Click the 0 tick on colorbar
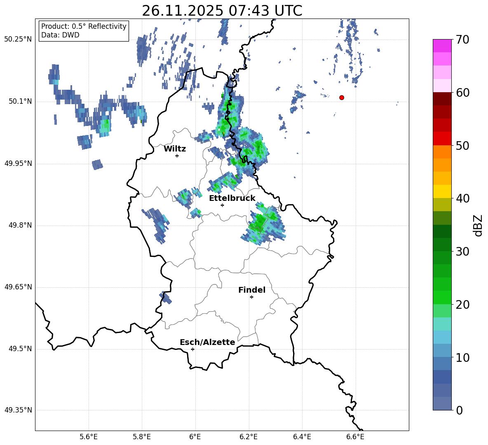Viewport: 488px width, 445px height. (x=460, y=410)
